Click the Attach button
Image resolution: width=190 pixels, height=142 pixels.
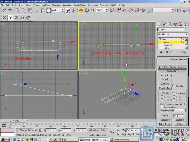pyautogui.click(x=165, y=84)
